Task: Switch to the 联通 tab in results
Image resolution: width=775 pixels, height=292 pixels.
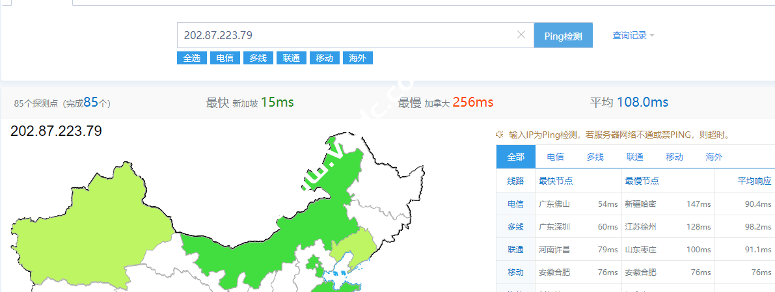Action: pos(634,157)
